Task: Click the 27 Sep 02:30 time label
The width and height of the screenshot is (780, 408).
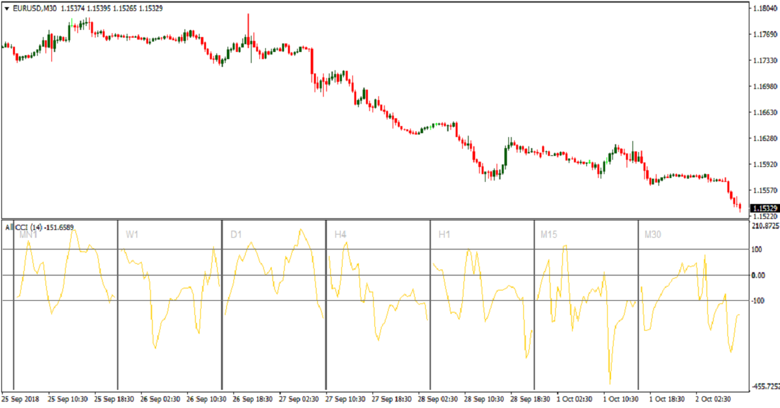Action: click(300, 398)
